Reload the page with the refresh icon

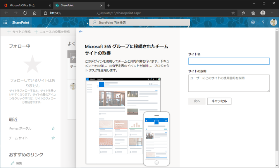[25, 13]
